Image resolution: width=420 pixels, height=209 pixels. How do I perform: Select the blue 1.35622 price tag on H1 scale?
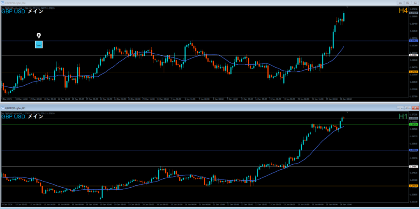(x=414, y=150)
